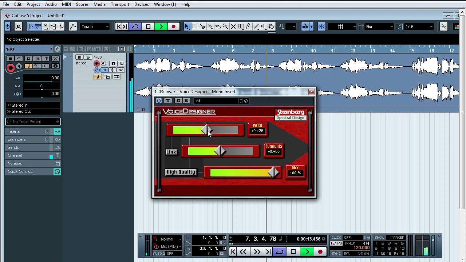This screenshot has height=262, width=466.
Task: Click the edit channel 'e' button on track 1-03
Action: pyautogui.click(x=96, y=70)
